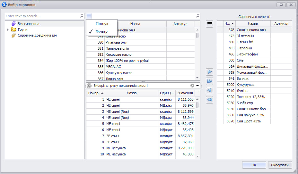298x174 pixels.
Task: Remove all materials with double left arrow
Action: pos(209,100)
